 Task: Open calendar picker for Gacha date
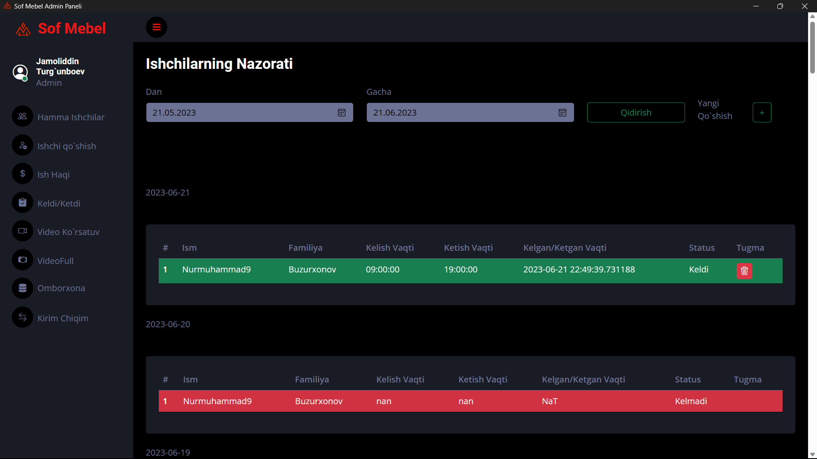tap(562, 113)
